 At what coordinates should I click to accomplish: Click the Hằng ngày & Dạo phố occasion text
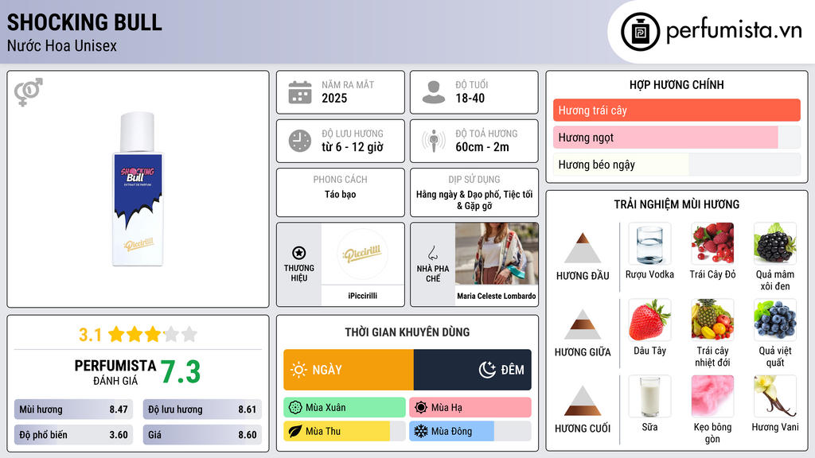[x=474, y=200]
